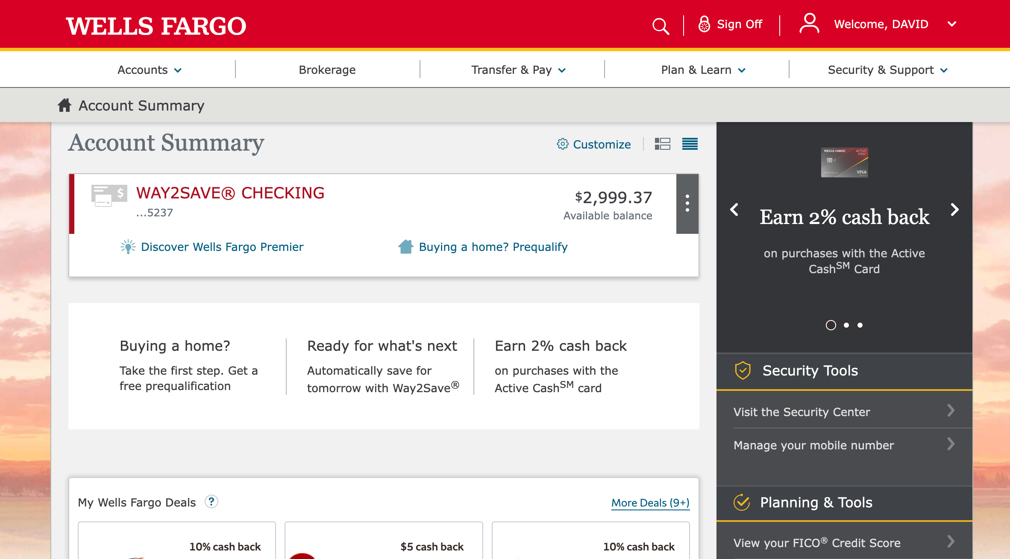Image resolution: width=1010 pixels, height=559 pixels.
Task: Click the Customize gear icon
Action: click(x=563, y=144)
